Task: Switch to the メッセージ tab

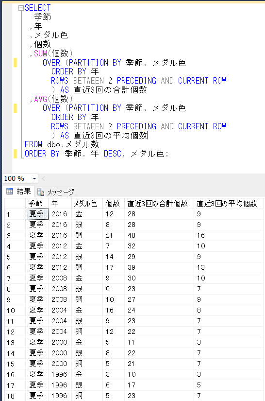Action: point(56,192)
